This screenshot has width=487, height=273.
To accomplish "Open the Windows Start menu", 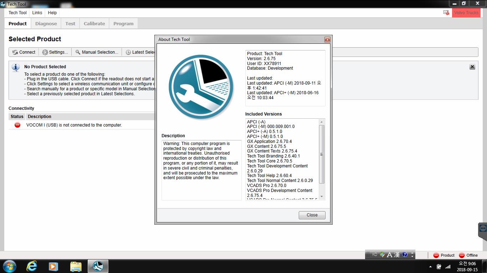I will pos(9,266).
